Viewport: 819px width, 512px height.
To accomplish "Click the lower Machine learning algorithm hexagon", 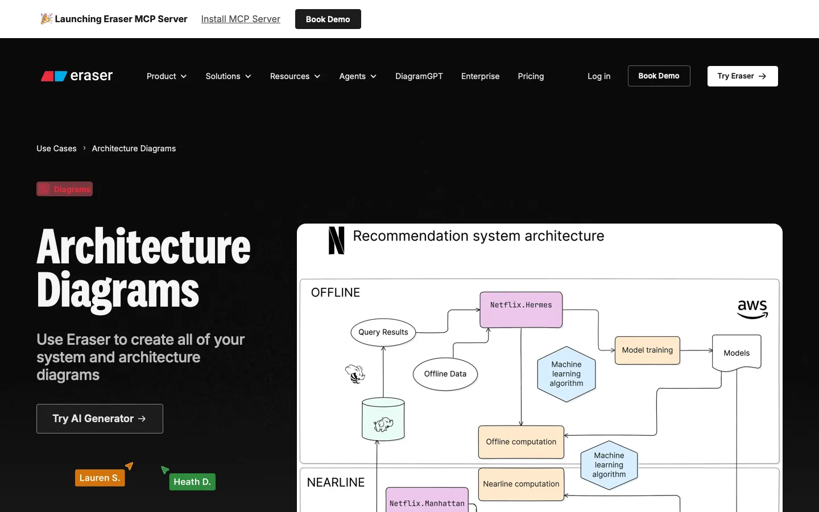I will pos(609,465).
